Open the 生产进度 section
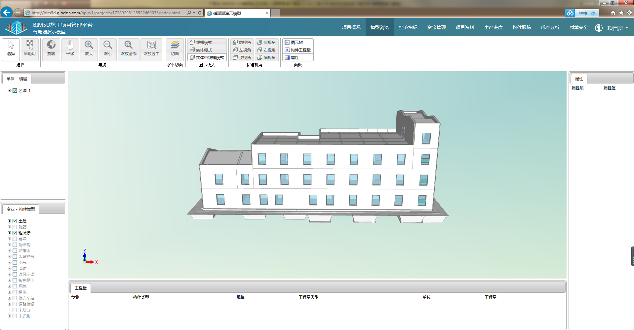The height and width of the screenshot is (330, 634). click(493, 27)
